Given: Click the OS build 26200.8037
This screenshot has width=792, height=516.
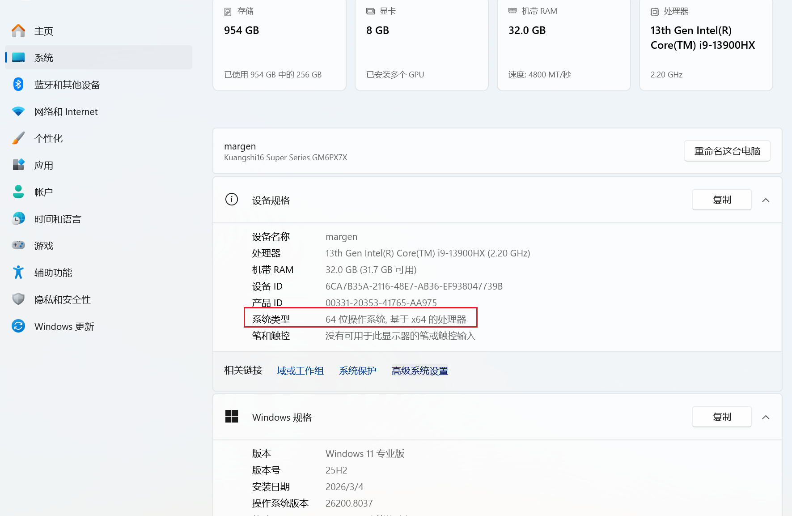Looking at the screenshot, I should 349,503.
